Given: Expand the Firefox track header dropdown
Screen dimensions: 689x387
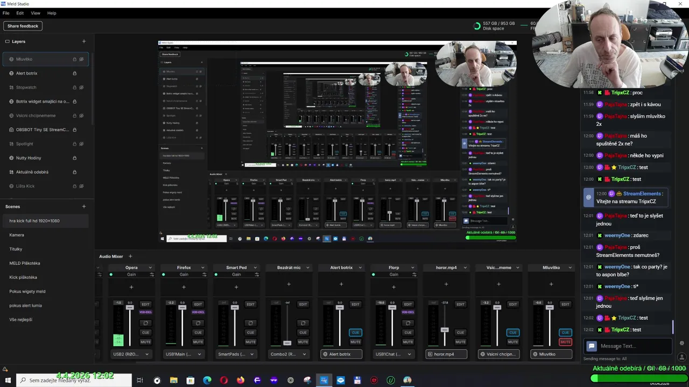Looking at the screenshot, I should pos(202,268).
